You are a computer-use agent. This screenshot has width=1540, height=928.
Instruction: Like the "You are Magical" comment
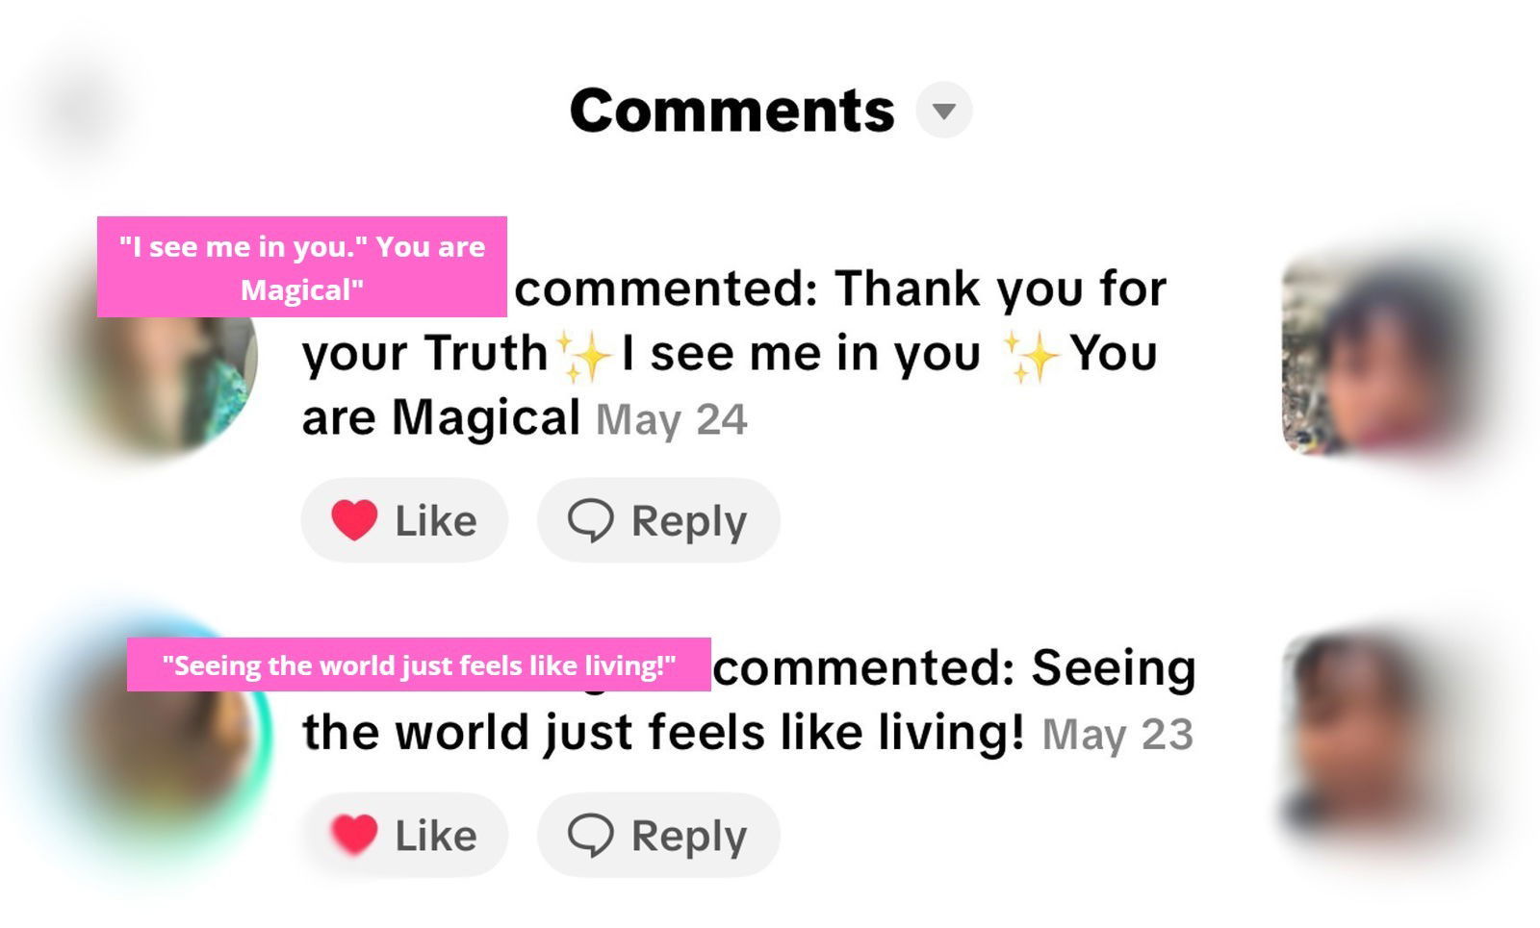pyautogui.click(x=404, y=520)
